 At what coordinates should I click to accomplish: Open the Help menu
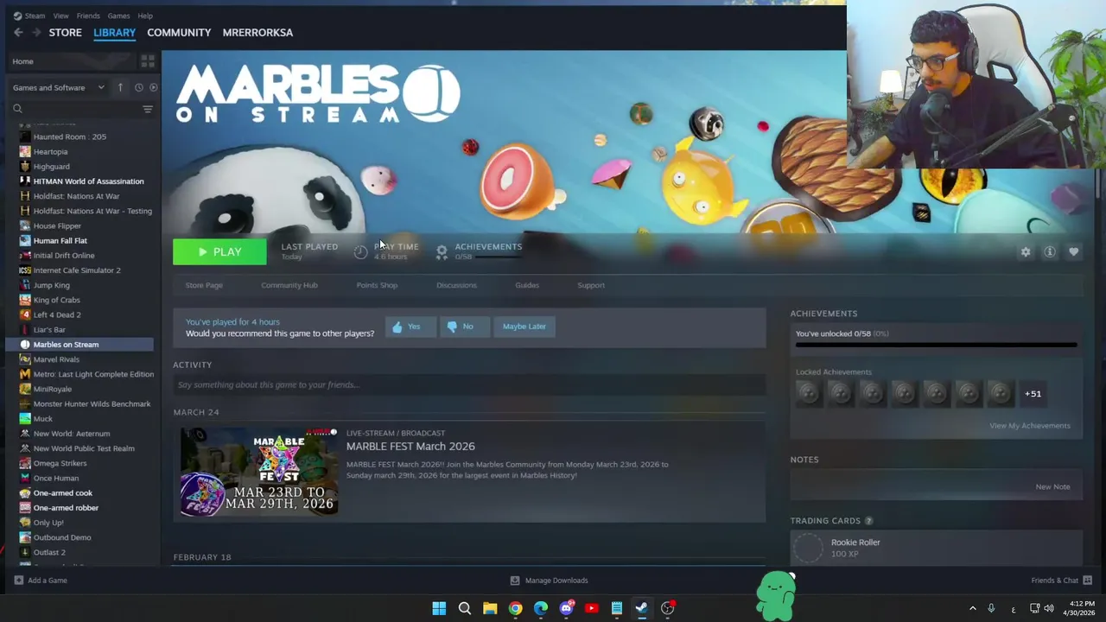tap(145, 16)
